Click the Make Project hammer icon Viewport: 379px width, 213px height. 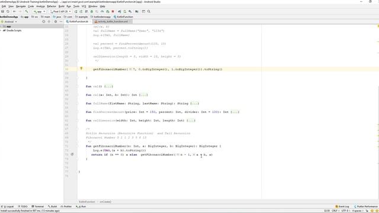tap(27, 11)
